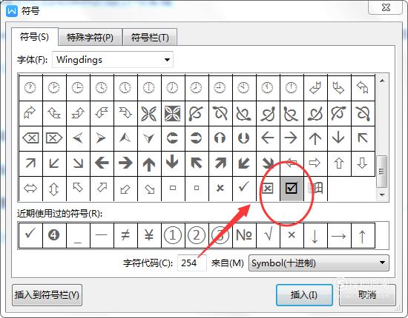The height and width of the screenshot is (318, 408).
Task: Switch to the 符号(S) tab
Action: [34, 37]
